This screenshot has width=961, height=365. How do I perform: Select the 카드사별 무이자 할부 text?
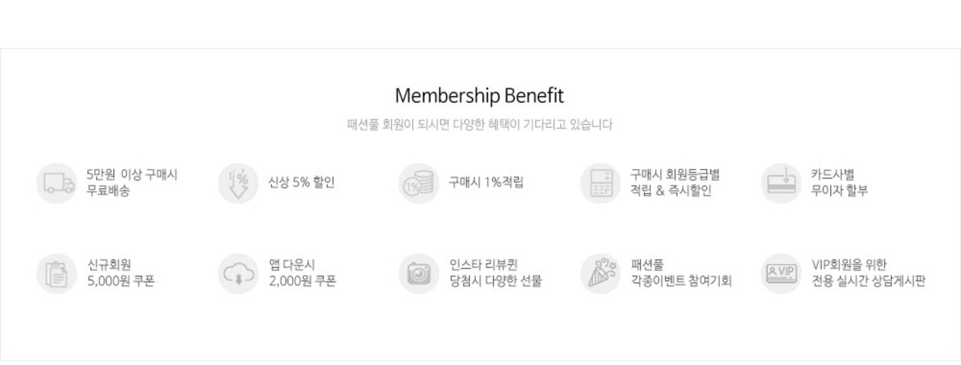(x=839, y=182)
